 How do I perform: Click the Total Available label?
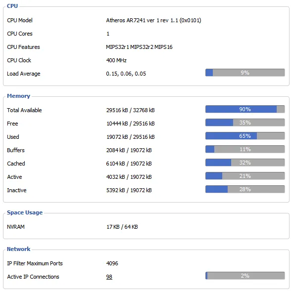(24, 110)
